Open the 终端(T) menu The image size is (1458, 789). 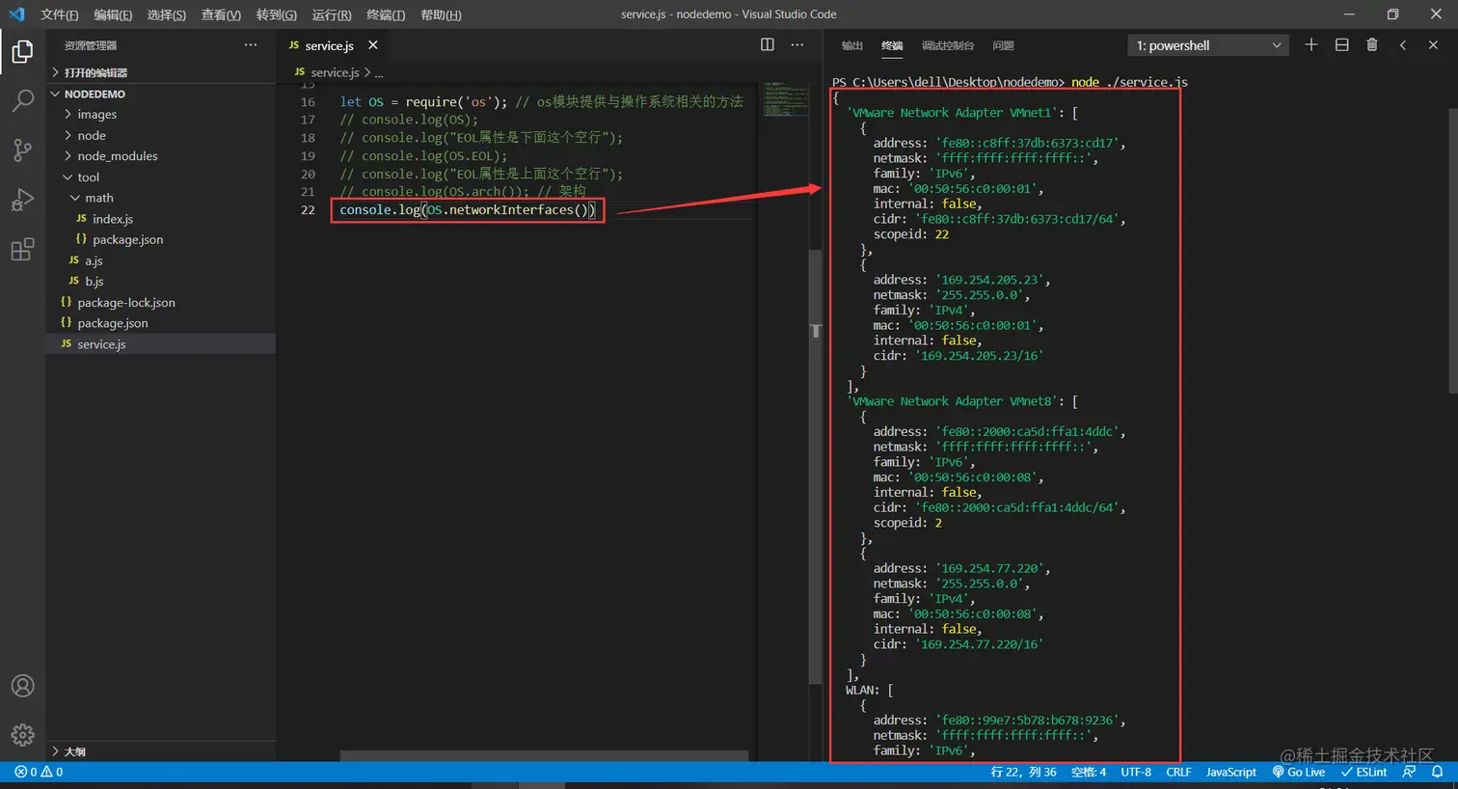pyautogui.click(x=386, y=14)
